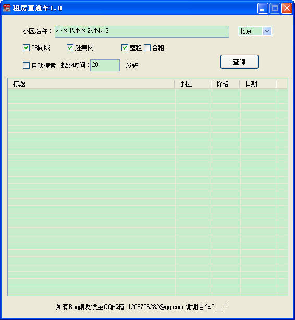
Task: Sort by the 价格 column header
Action: (225, 84)
